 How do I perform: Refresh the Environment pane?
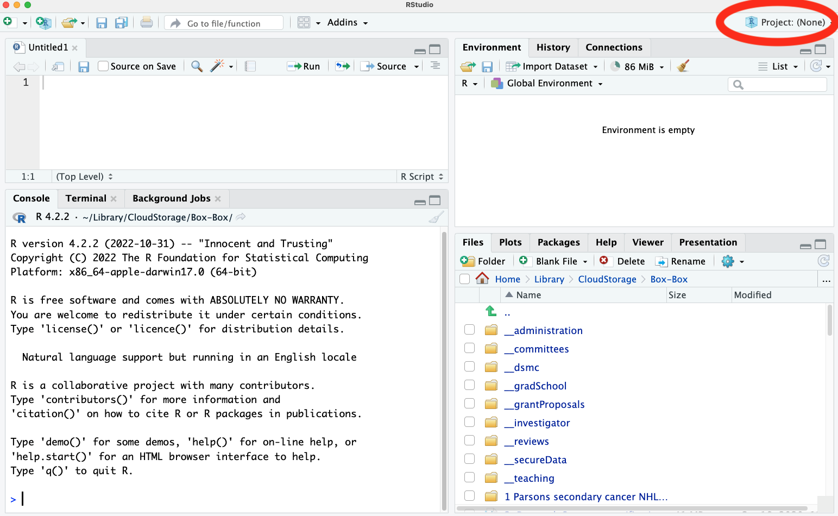pos(816,66)
